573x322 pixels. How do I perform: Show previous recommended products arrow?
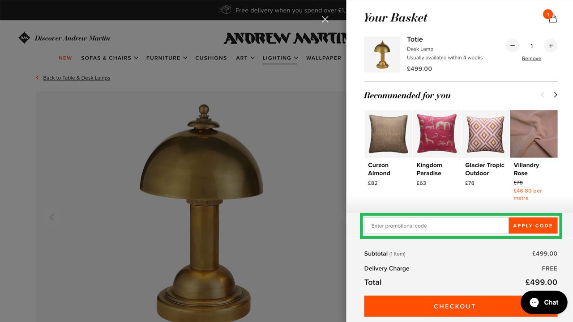[x=543, y=95]
